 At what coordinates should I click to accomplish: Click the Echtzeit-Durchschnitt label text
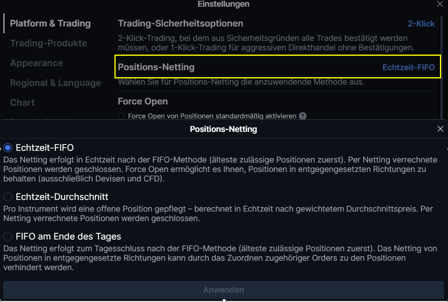62,196
